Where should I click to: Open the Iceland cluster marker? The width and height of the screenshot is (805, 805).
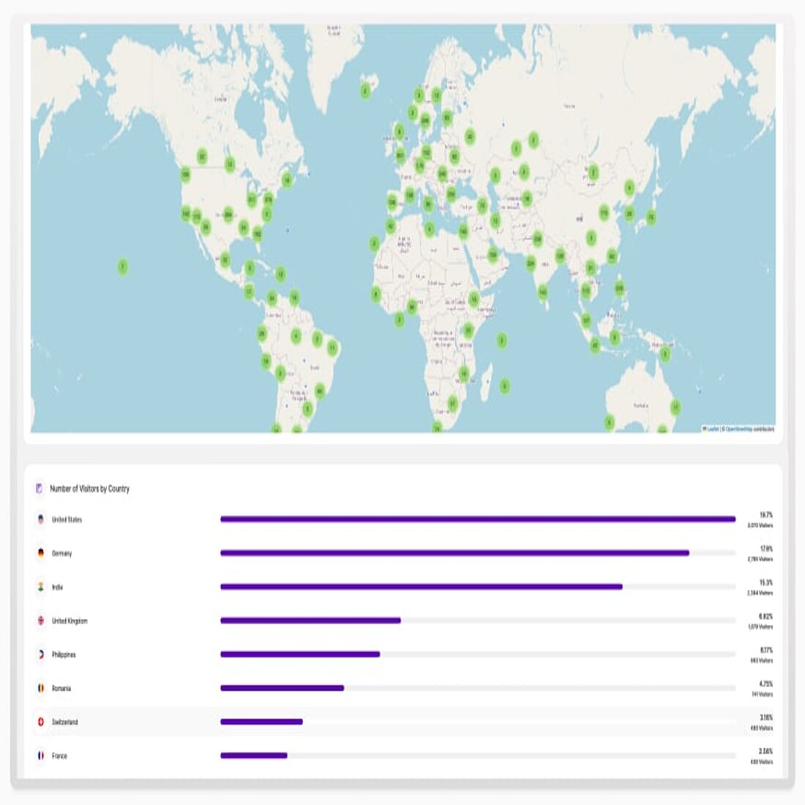click(365, 91)
